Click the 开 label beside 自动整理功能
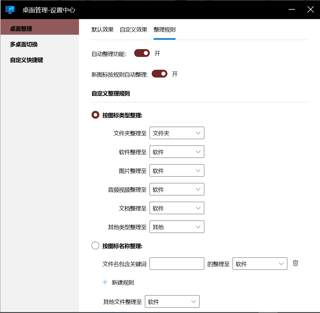The width and height of the screenshot is (320, 313). [x=157, y=53]
